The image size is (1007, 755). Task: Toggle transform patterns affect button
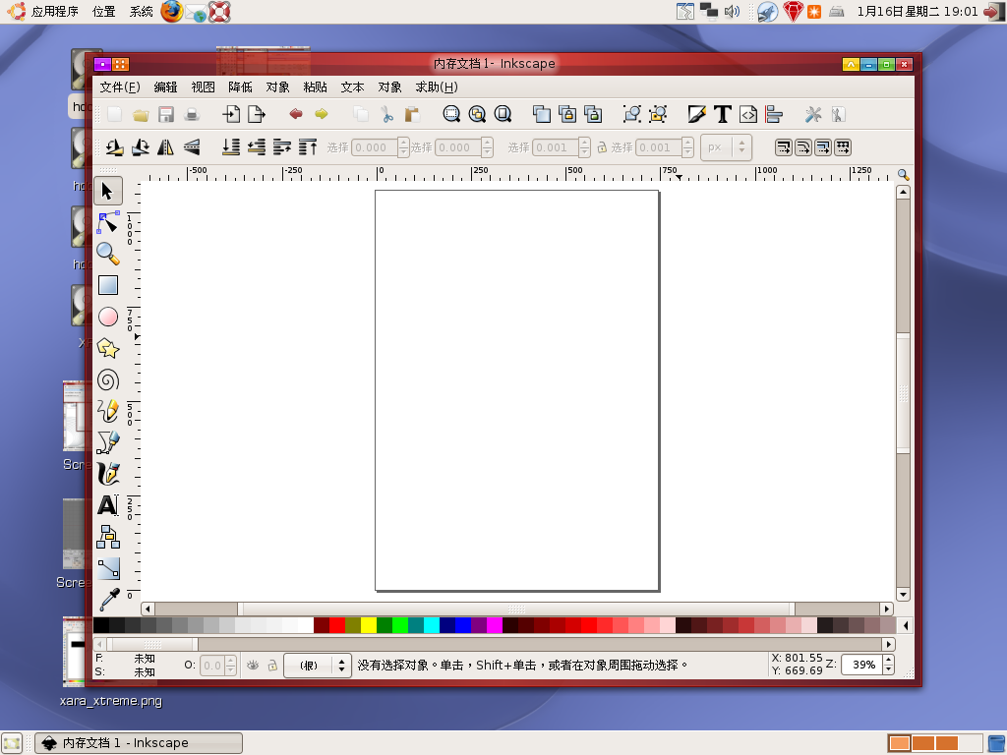843,147
